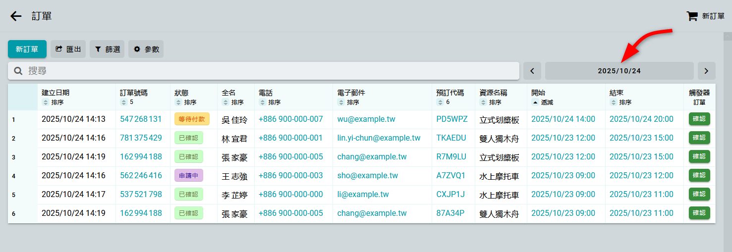Click the 匯出 export icon button
Screen dimensions: 732x252
tap(68, 49)
